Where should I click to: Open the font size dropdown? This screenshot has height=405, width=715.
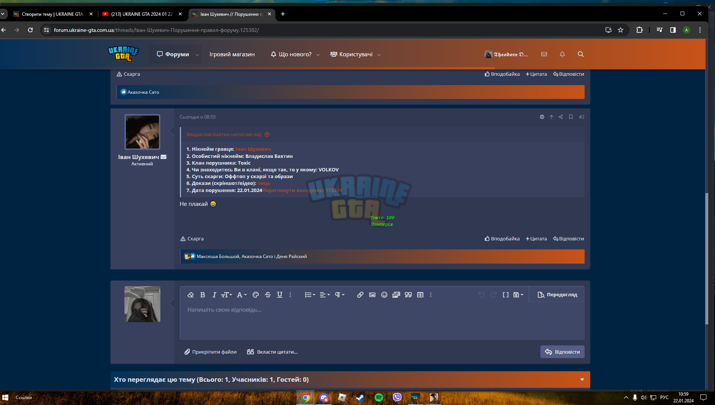(x=226, y=295)
